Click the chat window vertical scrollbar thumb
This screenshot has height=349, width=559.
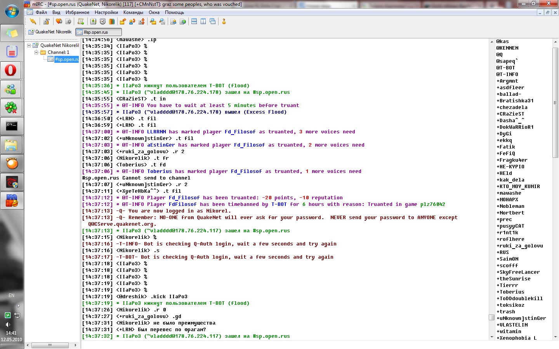(x=491, y=317)
